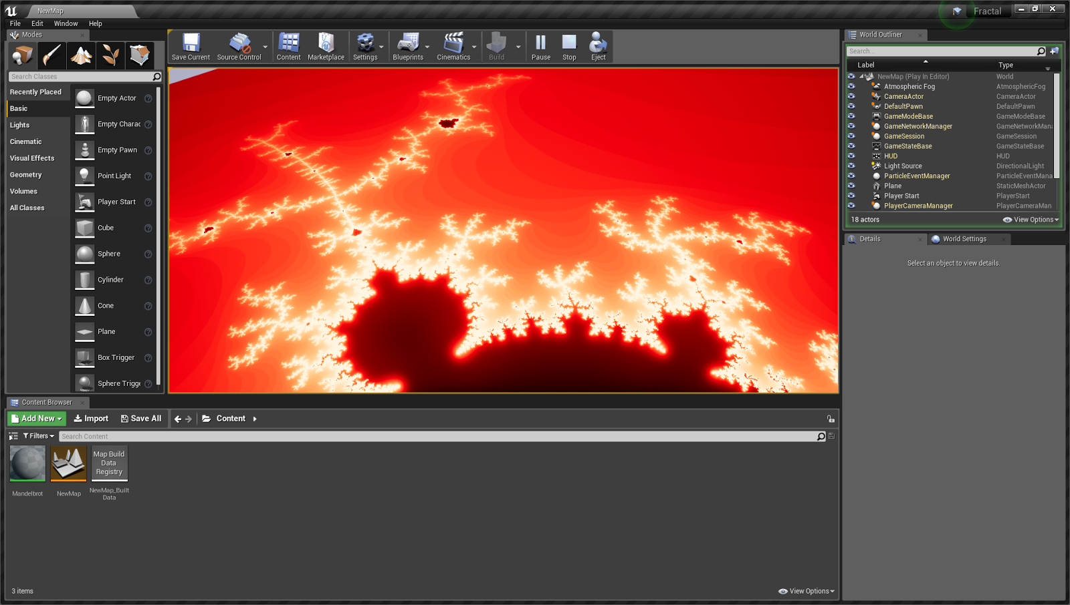Click the Point Light help icon
This screenshot has height=605, width=1070.
click(148, 176)
